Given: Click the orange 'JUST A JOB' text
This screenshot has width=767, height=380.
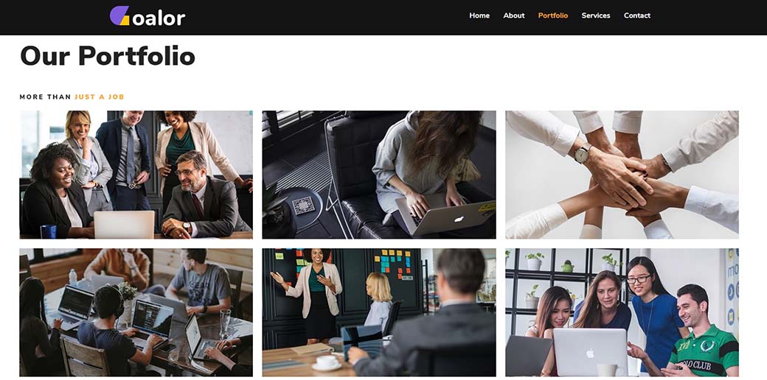Looking at the screenshot, I should [x=100, y=96].
